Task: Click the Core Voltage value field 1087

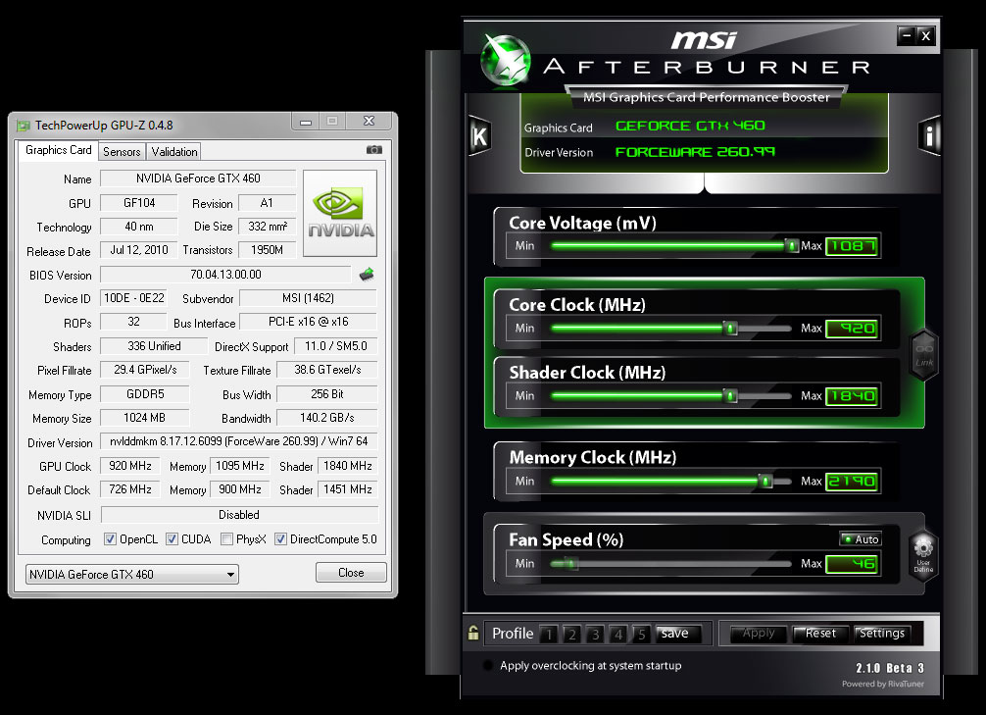Action: pos(852,245)
